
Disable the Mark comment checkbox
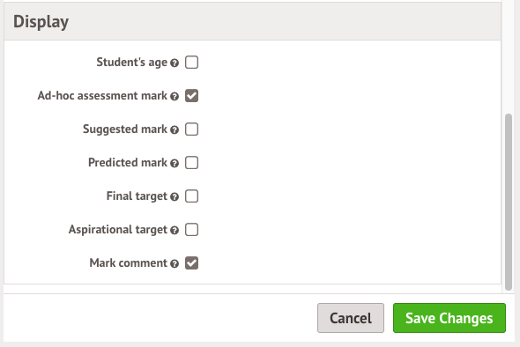[x=191, y=263]
